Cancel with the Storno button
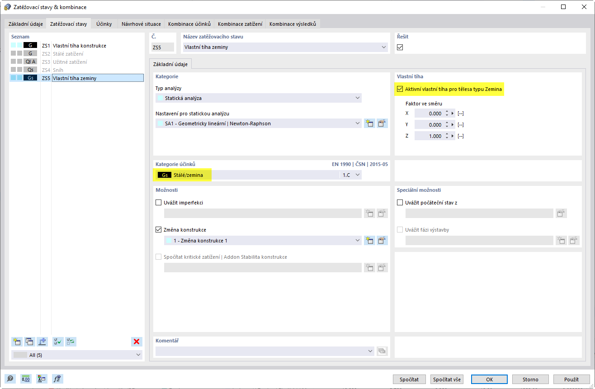The width and height of the screenshot is (595, 389). [530, 379]
